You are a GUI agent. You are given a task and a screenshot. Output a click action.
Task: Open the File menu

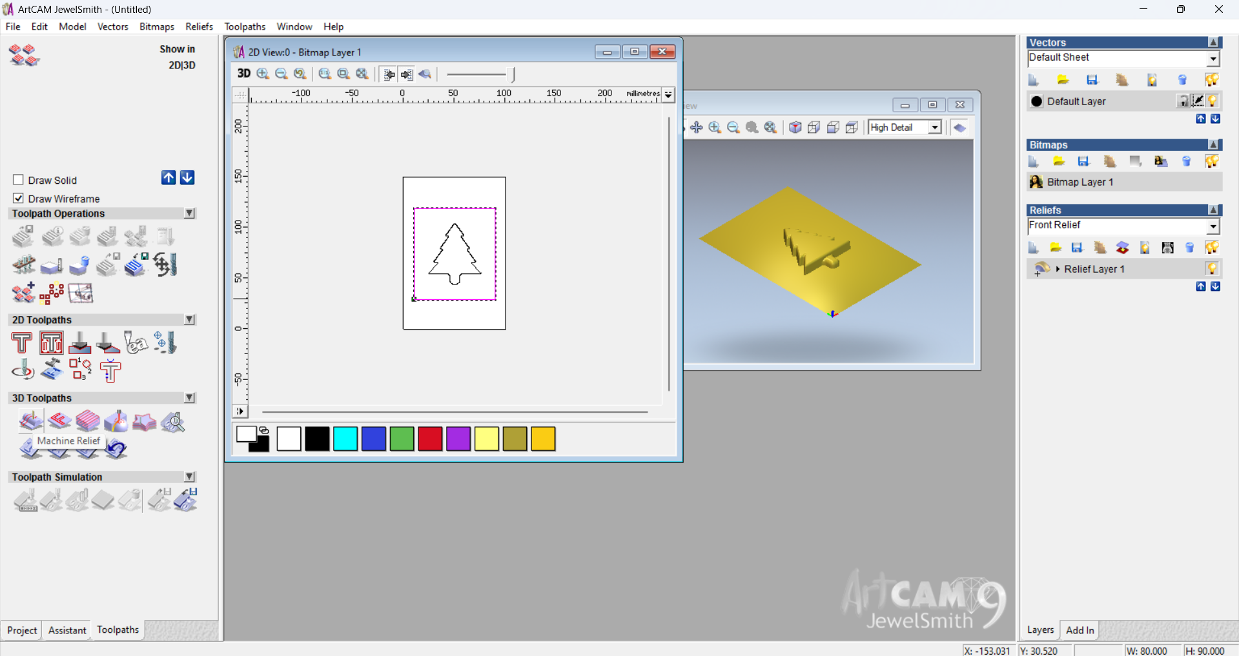point(13,26)
